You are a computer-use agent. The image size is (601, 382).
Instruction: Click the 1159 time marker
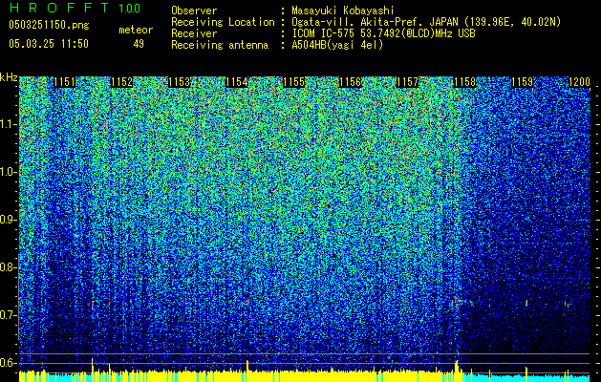[x=522, y=82]
